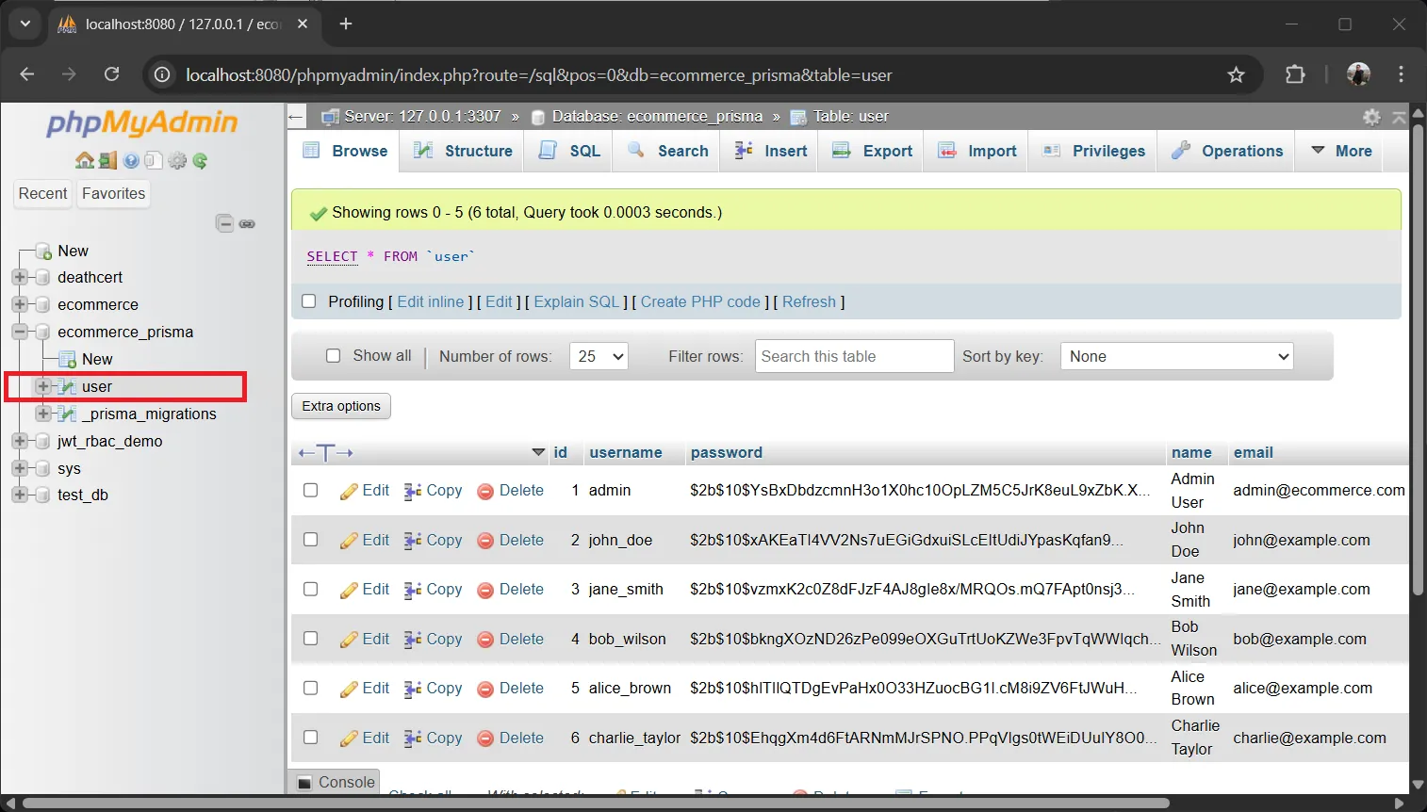Screen dimensions: 1427x812
Task: Click the Explain SQL link
Action: (577, 301)
